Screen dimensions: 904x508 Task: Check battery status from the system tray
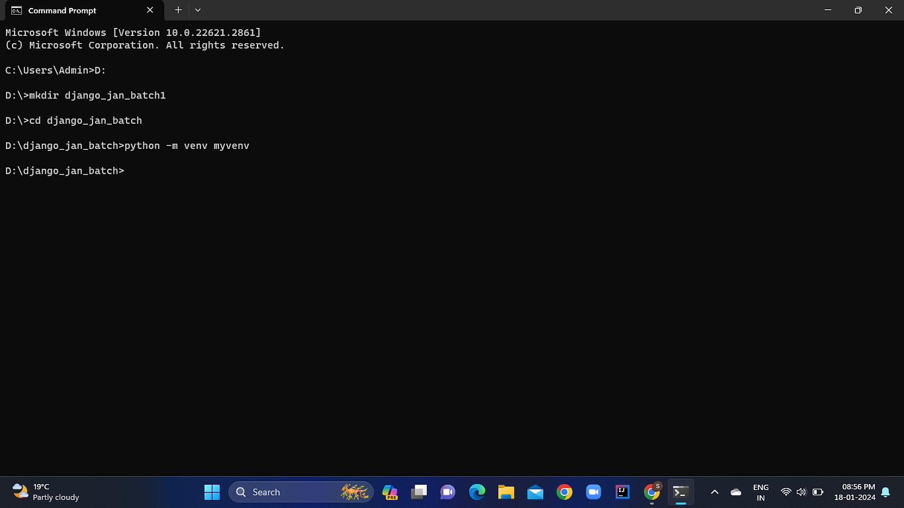(x=817, y=492)
